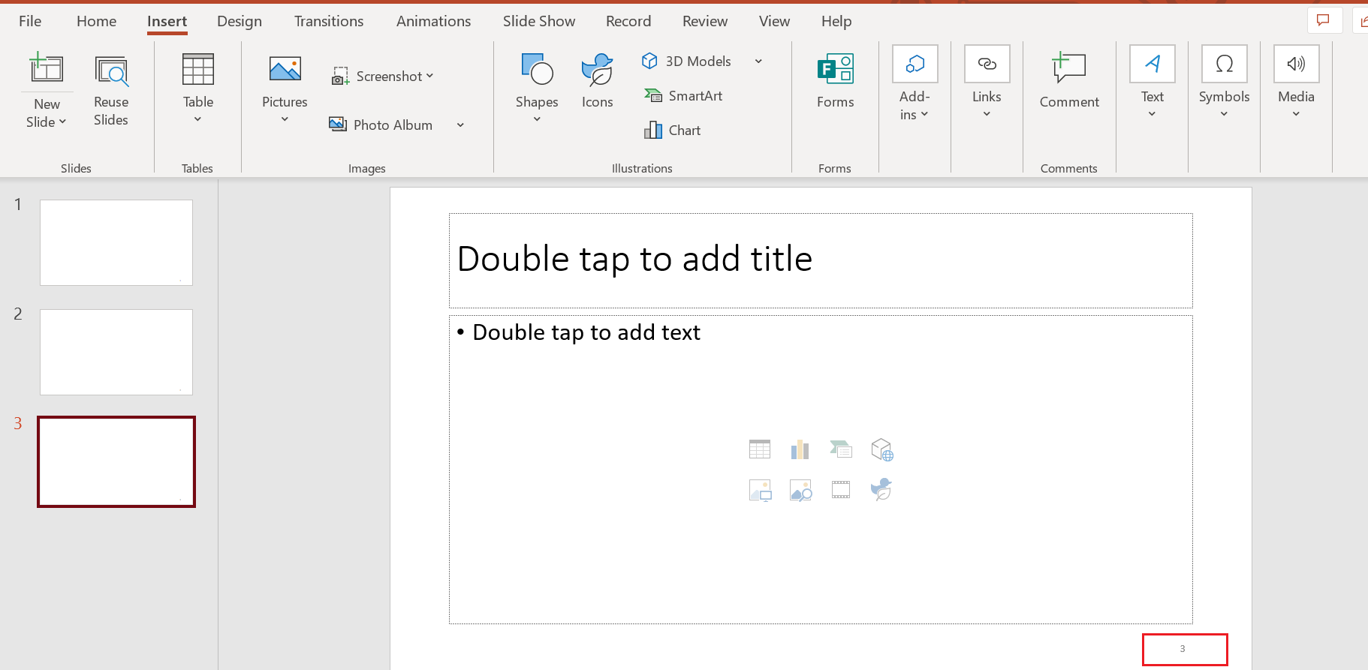Insert Icons from the Illustrations group

tap(598, 81)
